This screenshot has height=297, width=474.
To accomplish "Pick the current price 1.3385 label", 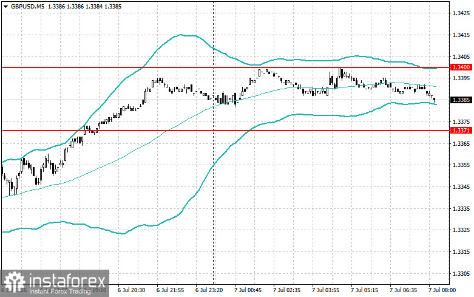I will pyautogui.click(x=461, y=100).
